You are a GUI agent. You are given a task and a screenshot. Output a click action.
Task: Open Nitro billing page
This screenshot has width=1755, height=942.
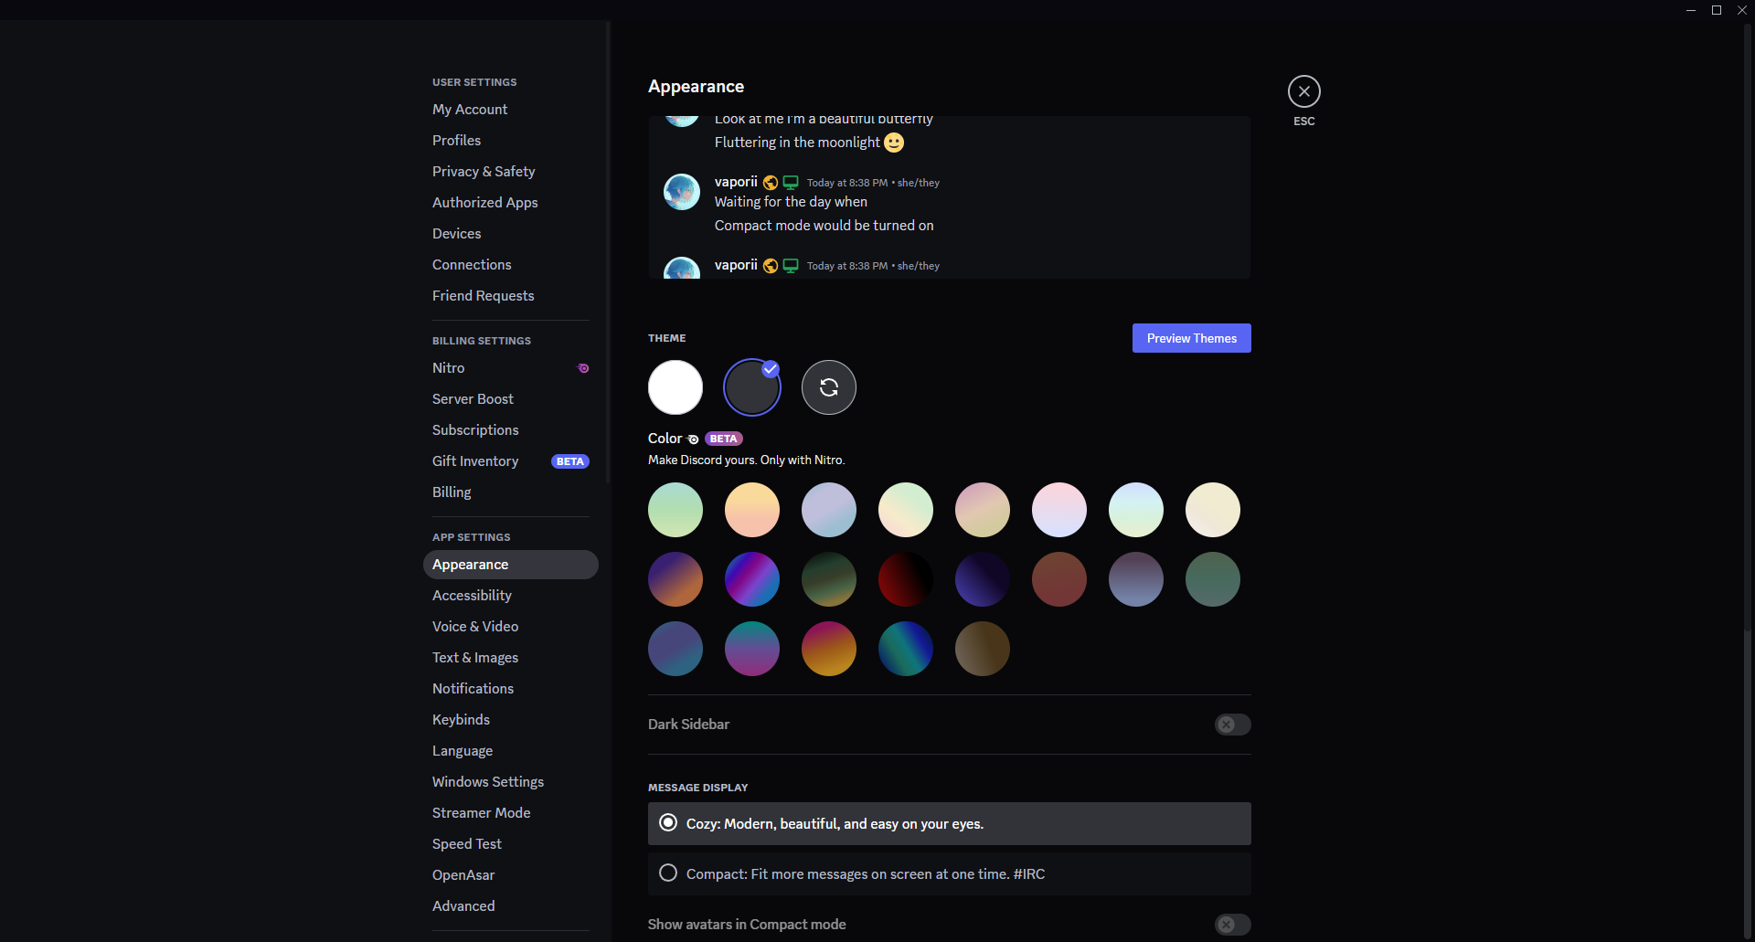(511, 368)
